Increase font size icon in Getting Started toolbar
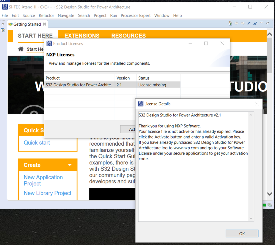275x245 pixels. [x=255, y=23]
